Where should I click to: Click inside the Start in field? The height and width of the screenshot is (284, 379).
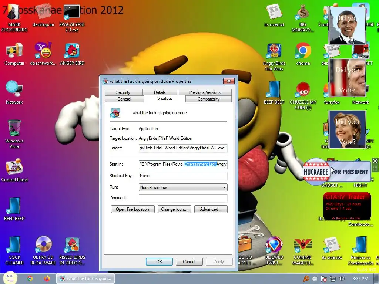click(x=183, y=164)
